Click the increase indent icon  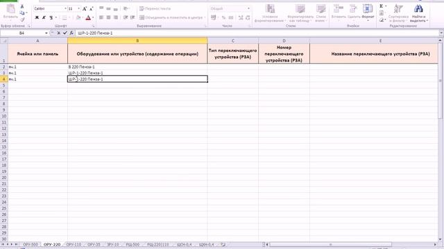(133, 17)
